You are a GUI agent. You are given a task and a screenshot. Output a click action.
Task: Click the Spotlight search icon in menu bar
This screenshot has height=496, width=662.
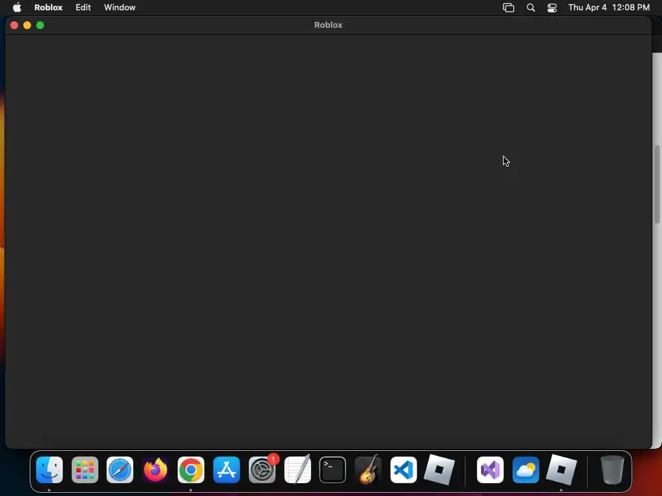(x=531, y=8)
